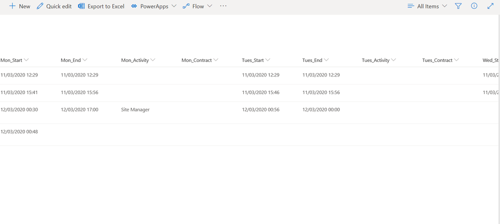Select Tues_Start cell 11/03/2020 15:46
This screenshot has height=224, width=500.
point(261,92)
